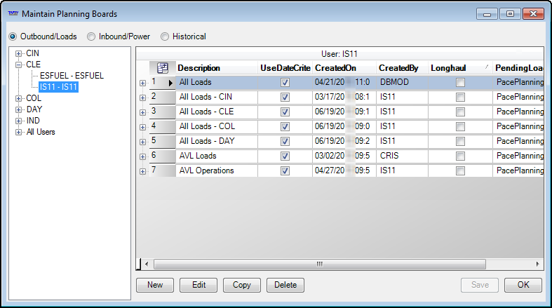The image size is (552, 308).
Task: Click the New button
Action: click(x=155, y=285)
